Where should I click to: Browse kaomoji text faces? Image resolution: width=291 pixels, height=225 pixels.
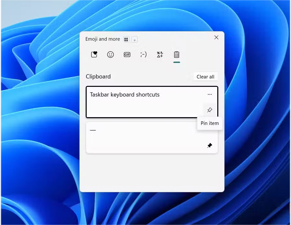[143, 54]
